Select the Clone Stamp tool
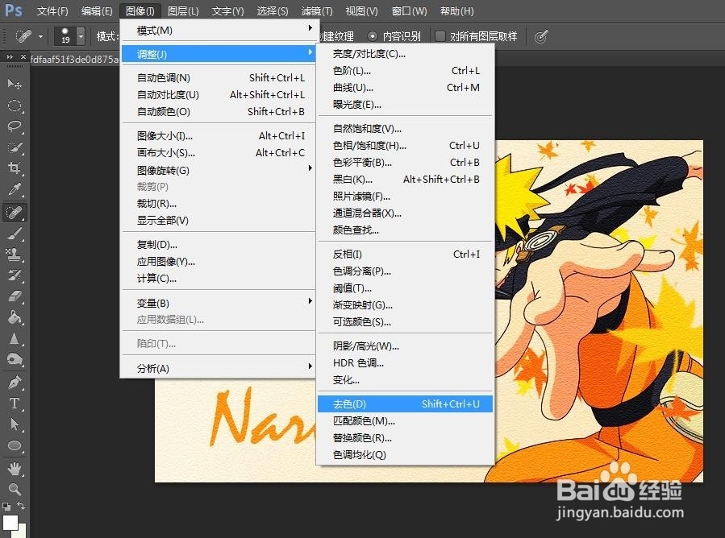The height and width of the screenshot is (538, 725). pyautogui.click(x=15, y=255)
